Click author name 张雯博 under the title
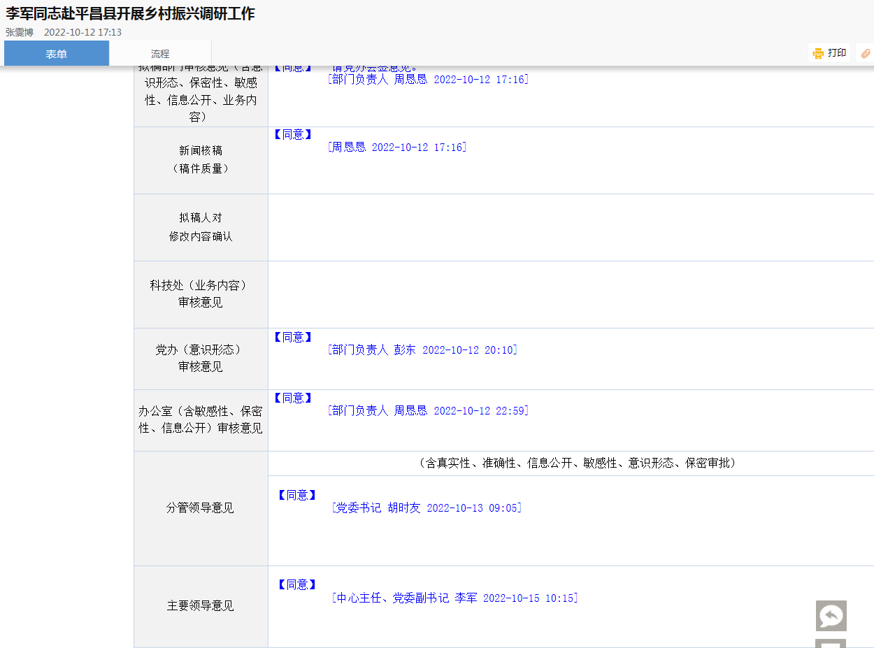Viewport: 874px width, 648px height. [20, 32]
